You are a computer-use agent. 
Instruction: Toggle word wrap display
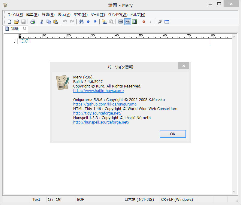click(127, 21)
